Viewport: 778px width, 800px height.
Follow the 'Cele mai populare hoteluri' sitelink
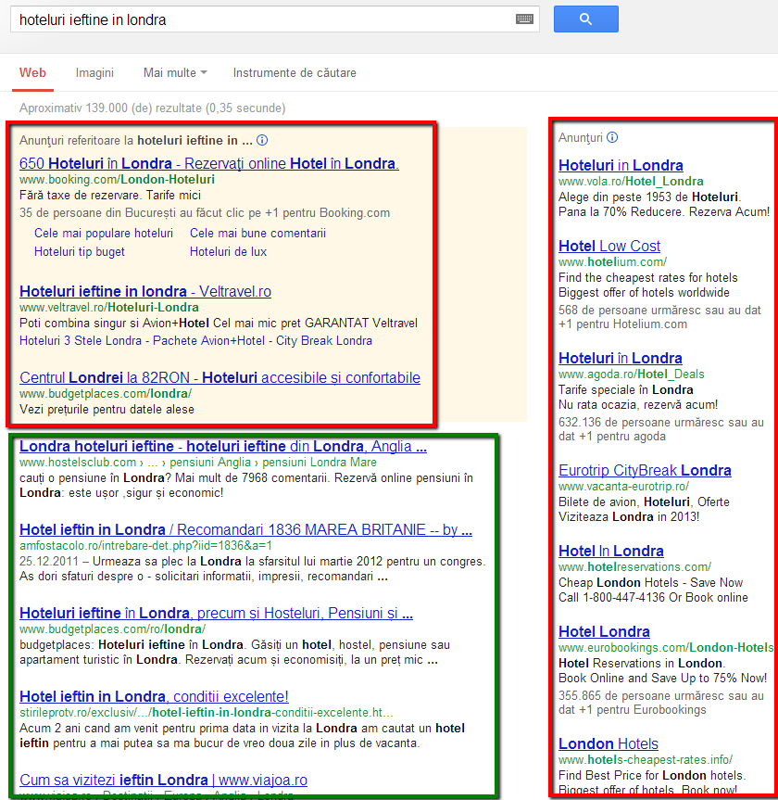point(104,234)
